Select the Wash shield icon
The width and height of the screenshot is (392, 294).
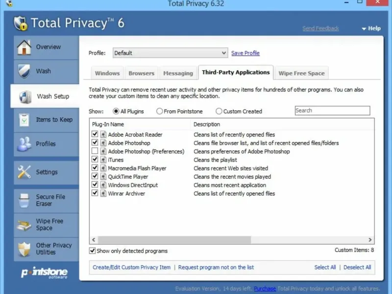point(24,71)
